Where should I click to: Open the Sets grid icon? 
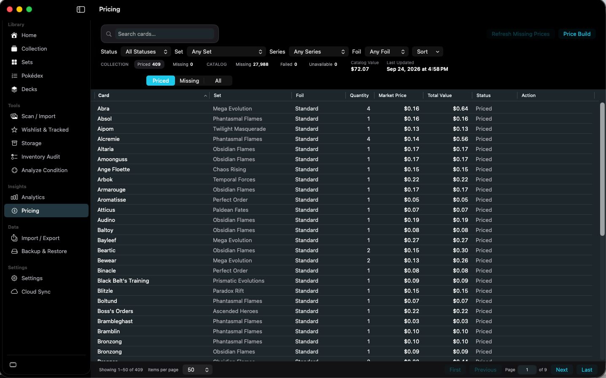click(14, 62)
